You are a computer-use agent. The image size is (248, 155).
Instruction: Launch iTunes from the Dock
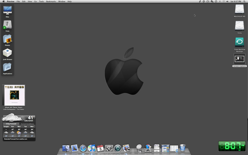pos(92,148)
